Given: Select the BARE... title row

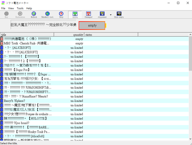Looking at the screenshot, I should [94, 127].
